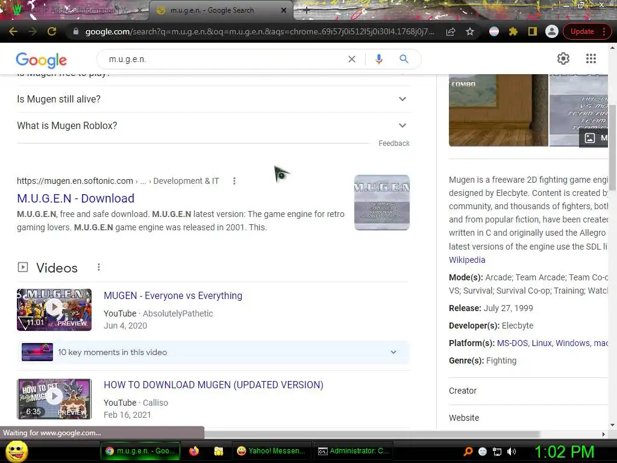The width and height of the screenshot is (617, 463).
Task: Follow the Windows platform link
Action: [572, 343]
